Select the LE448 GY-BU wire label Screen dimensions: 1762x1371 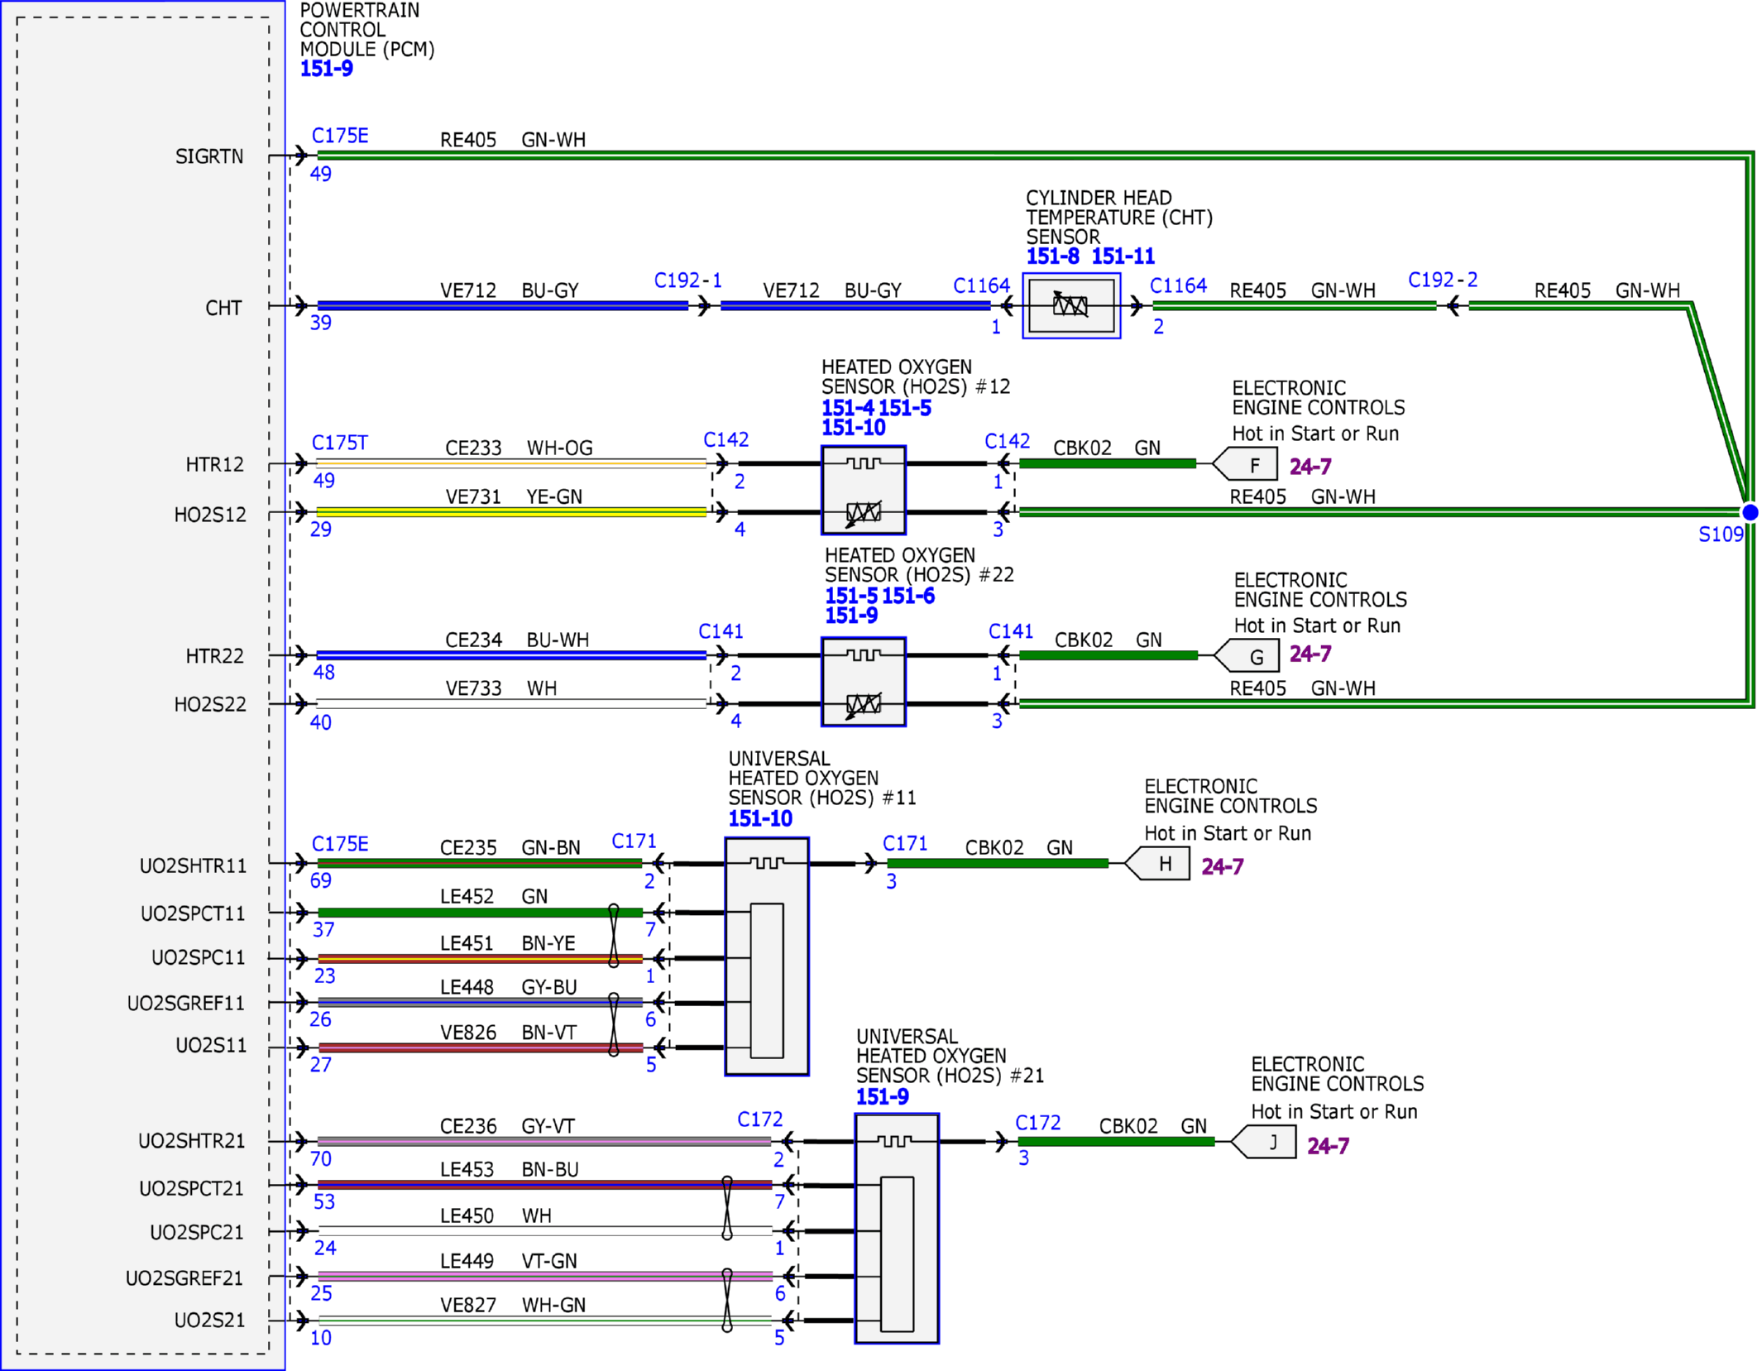(x=508, y=987)
